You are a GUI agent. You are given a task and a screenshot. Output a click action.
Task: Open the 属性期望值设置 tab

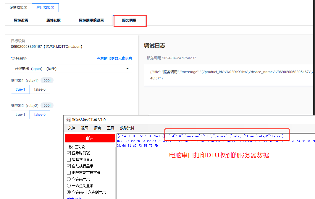91,20
